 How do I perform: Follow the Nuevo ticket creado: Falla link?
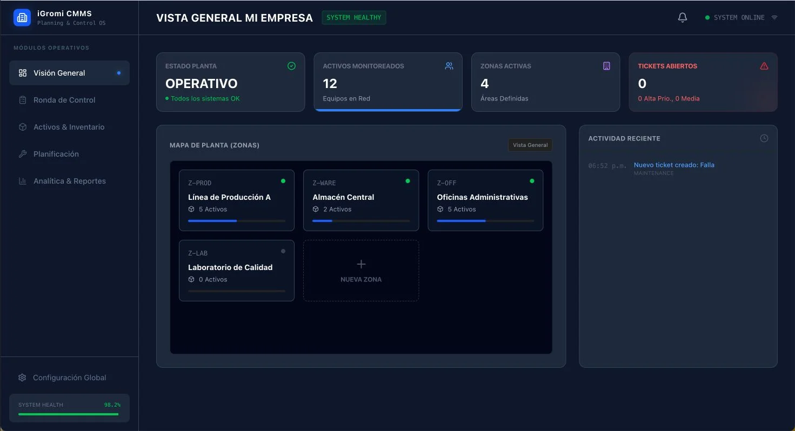pos(674,165)
